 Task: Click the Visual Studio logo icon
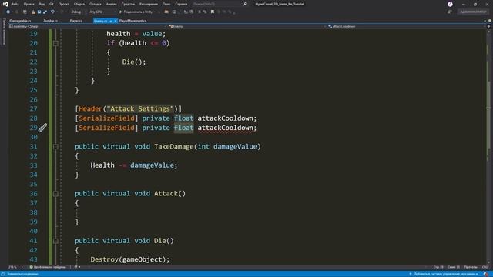[5, 4]
